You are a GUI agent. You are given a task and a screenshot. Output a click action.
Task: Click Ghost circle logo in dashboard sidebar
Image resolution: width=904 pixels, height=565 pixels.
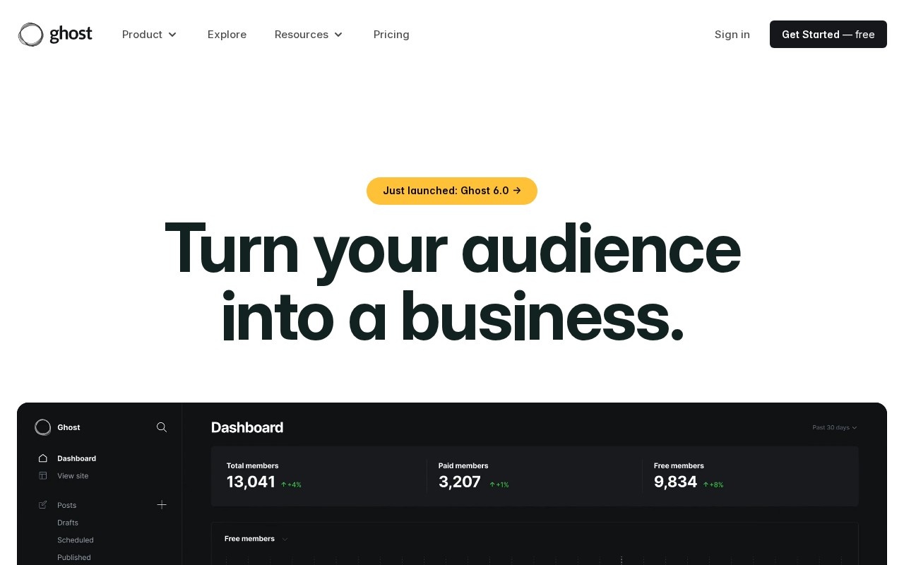pyautogui.click(x=43, y=427)
